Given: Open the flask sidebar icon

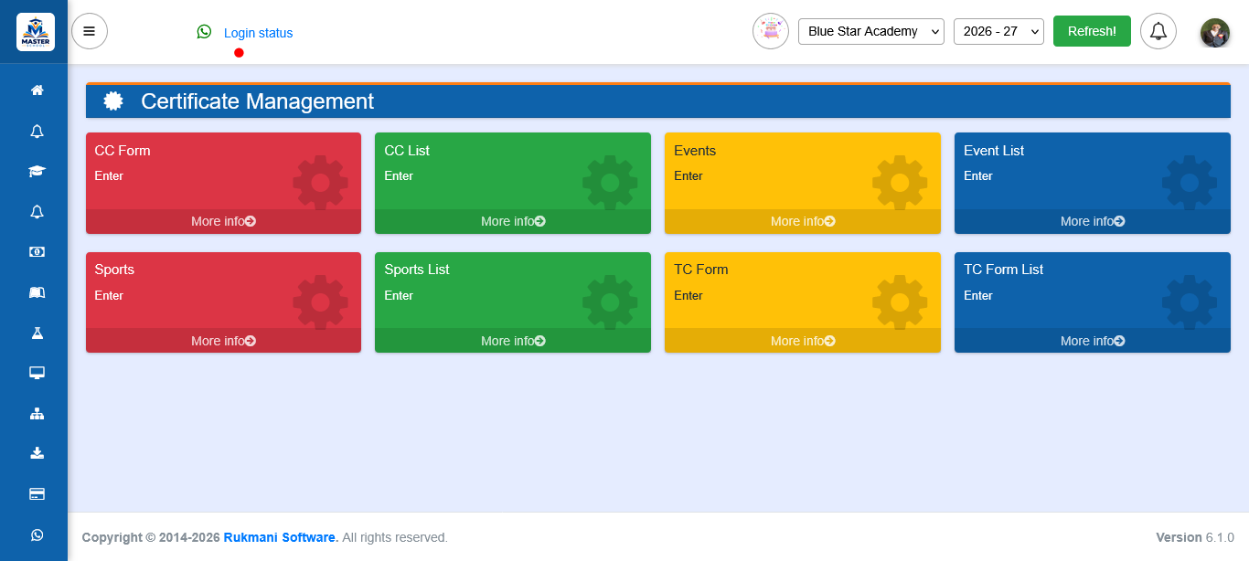Looking at the screenshot, I should [x=37, y=333].
